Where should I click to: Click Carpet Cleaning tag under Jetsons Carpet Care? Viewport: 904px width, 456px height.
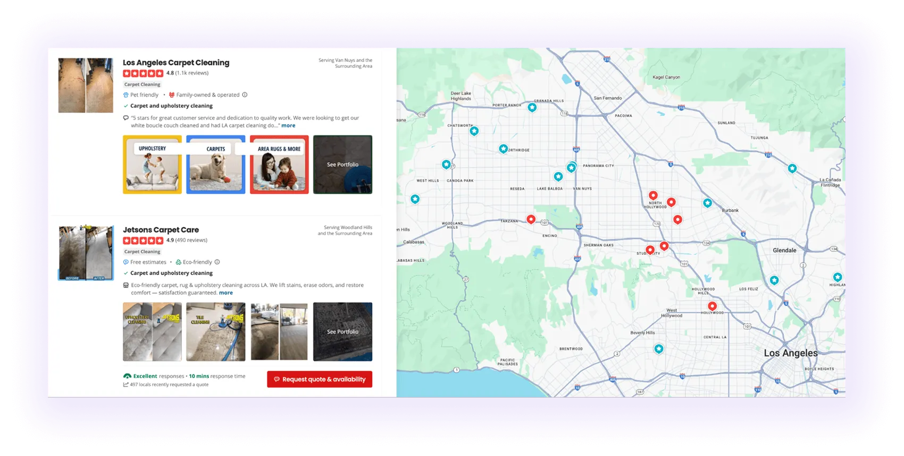(142, 252)
